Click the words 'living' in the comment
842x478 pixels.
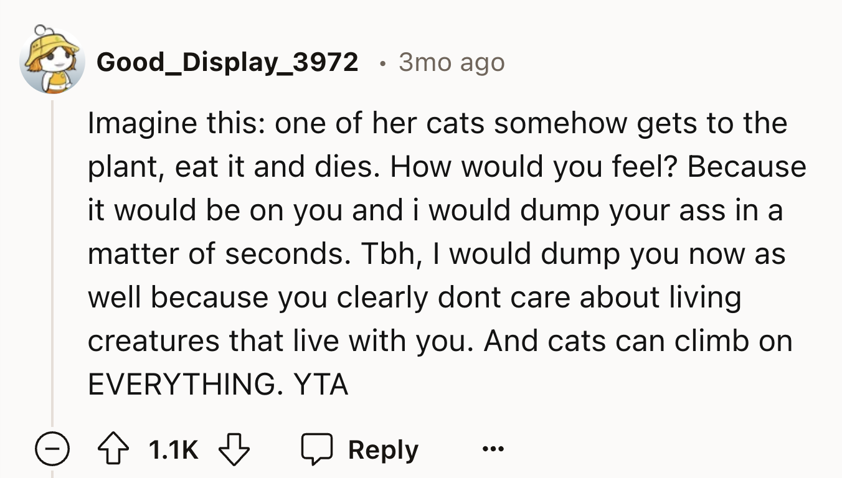click(x=706, y=297)
